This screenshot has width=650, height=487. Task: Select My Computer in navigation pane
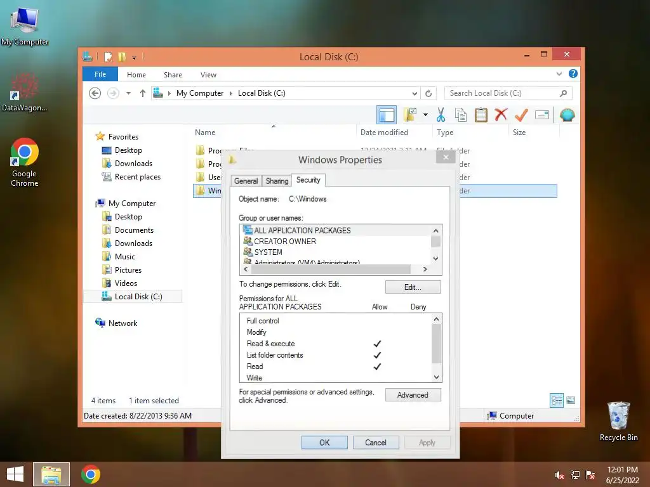pos(132,204)
